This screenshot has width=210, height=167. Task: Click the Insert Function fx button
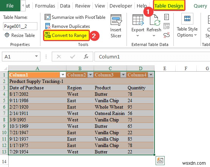[86, 57]
